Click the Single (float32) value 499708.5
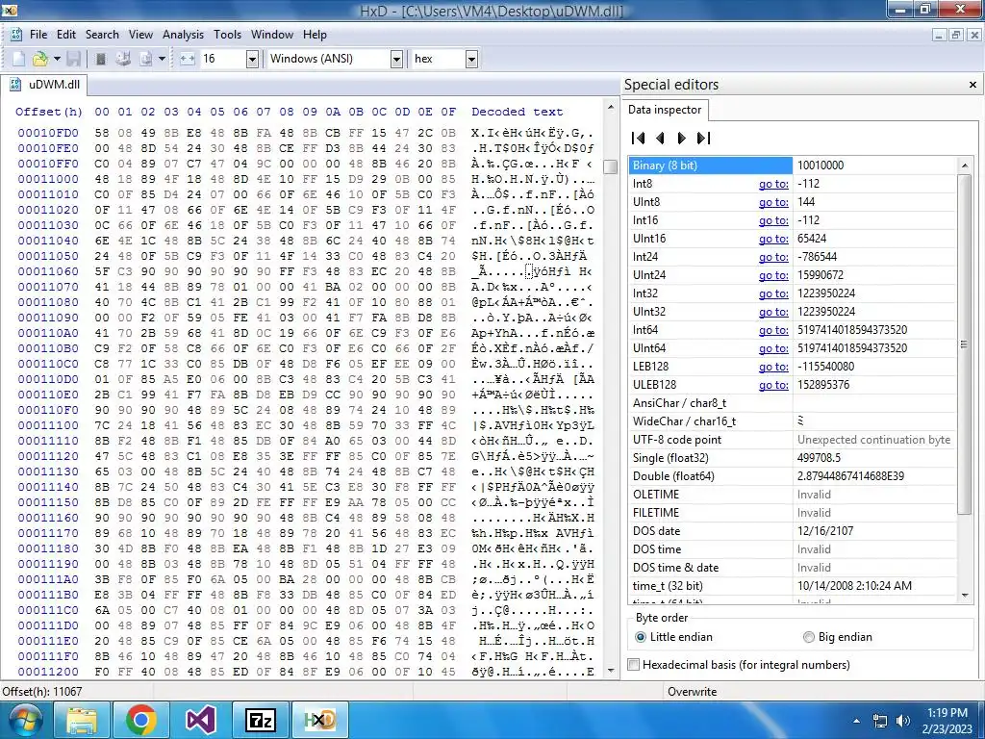 (x=873, y=458)
